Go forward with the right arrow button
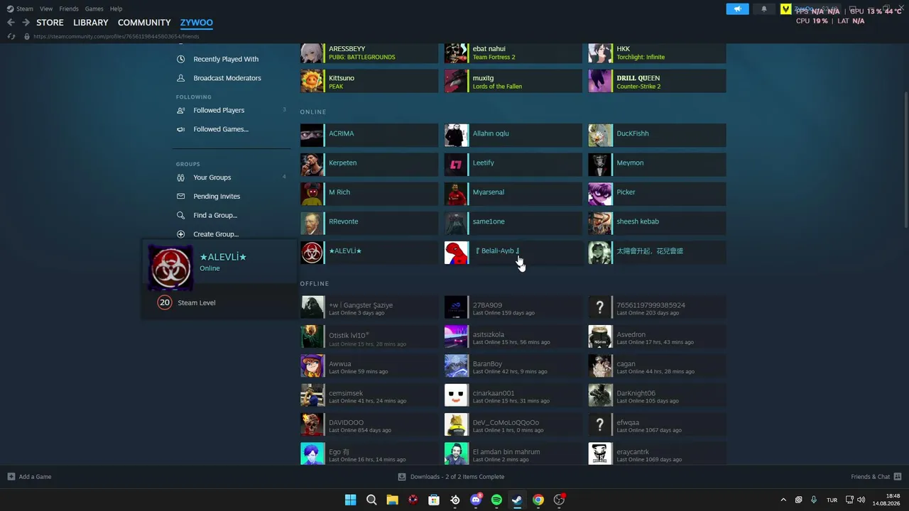The image size is (909, 511). click(x=26, y=23)
